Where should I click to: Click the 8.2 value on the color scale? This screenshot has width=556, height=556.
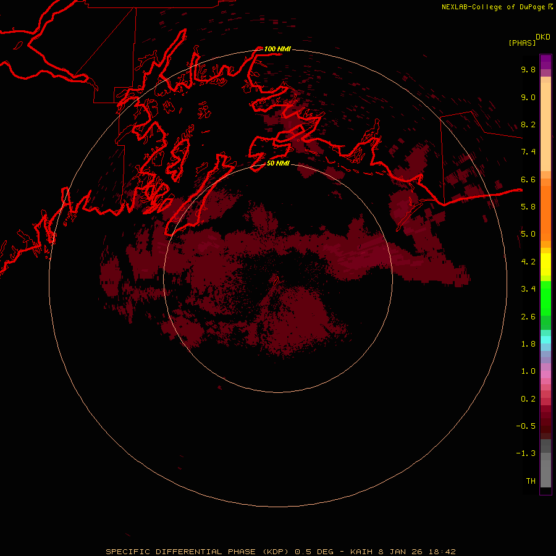(528, 125)
